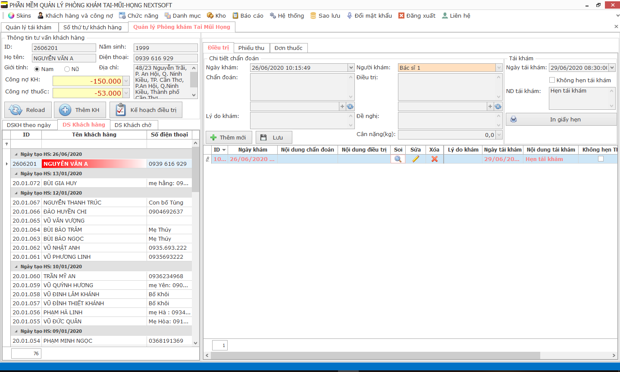Click the Sao lưu database icon
Screen dimensions: 620x372
click(313, 15)
